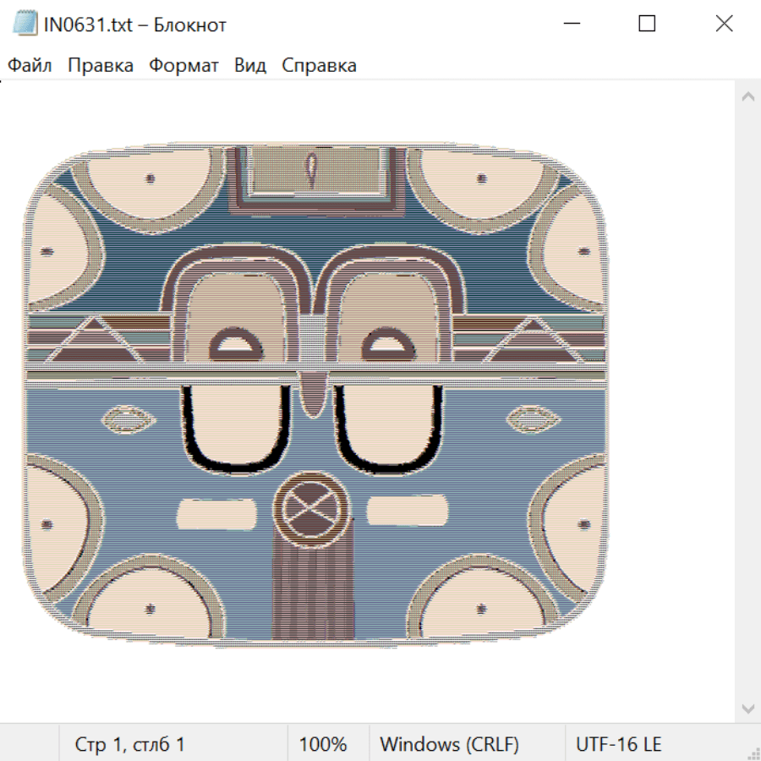761x761 pixels.
Task: Click the left semicircle eye in the picture
Action: coord(236,343)
